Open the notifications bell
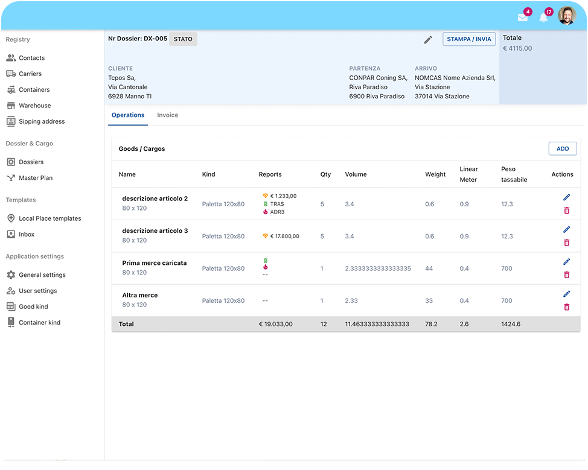 point(543,17)
